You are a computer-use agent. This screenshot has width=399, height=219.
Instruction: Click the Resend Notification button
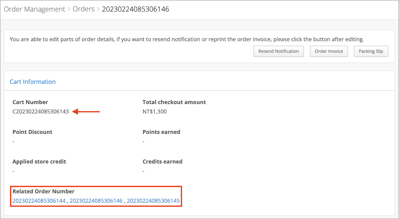coord(279,51)
